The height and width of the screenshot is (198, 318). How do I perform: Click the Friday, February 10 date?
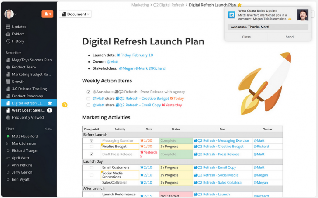(137, 55)
